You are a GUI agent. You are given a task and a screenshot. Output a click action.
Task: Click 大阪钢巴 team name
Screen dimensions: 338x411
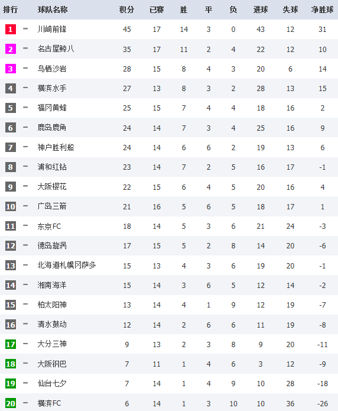pyautogui.click(x=52, y=364)
